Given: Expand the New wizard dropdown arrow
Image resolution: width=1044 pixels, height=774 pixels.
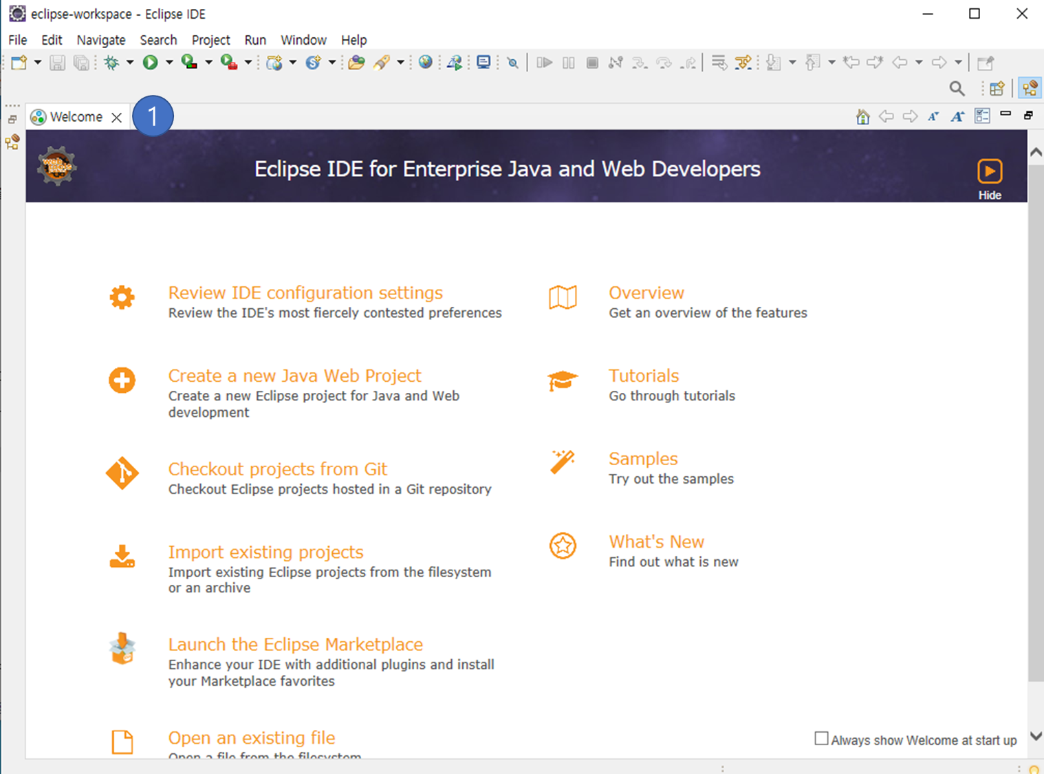Looking at the screenshot, I should click(x=38, y=63).
